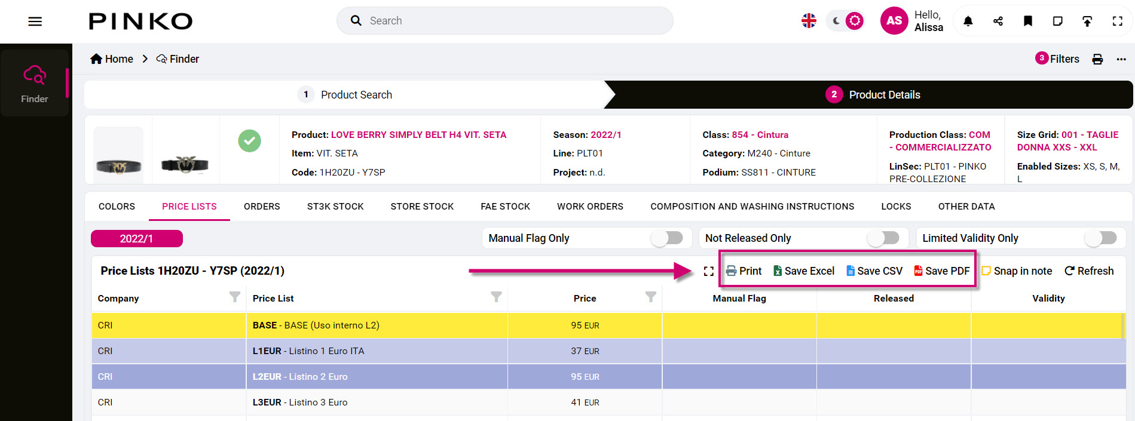The height and width of the screenshot is (421, 1135).
Task: Click the Finder breadcrumb
Action: 178,59
